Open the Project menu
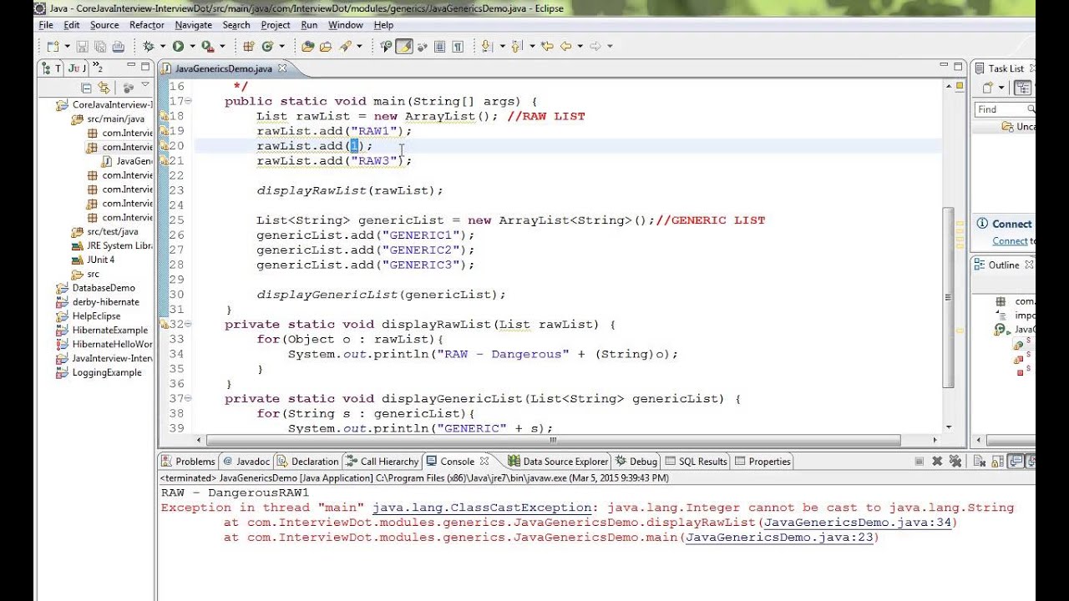Viewport: 1069px width, 601px height. coord(276,25)
